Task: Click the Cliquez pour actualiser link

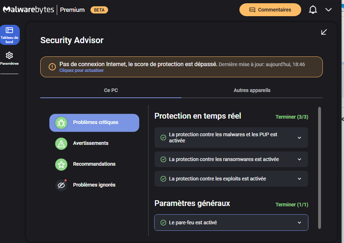Action: [x=81, y=70]
